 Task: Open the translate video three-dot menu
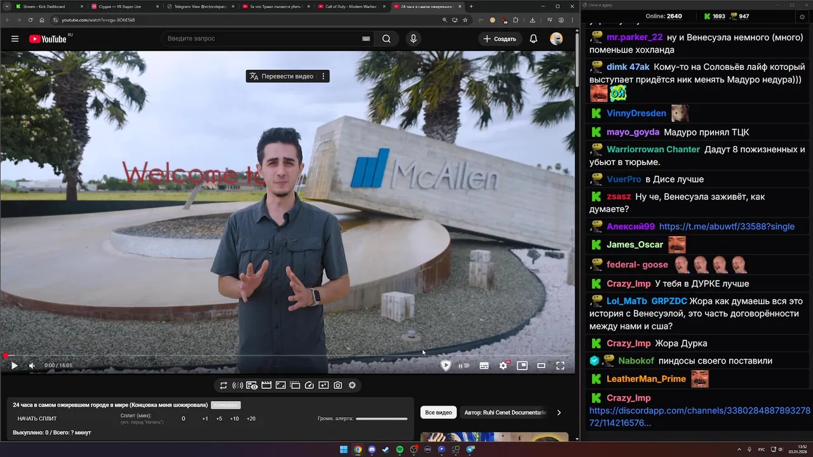tap(323, 76)
